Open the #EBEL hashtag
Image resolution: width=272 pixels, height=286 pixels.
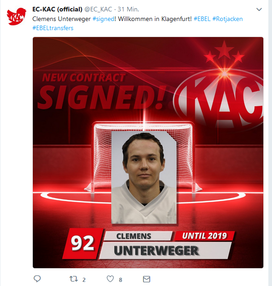pos(202,19)
